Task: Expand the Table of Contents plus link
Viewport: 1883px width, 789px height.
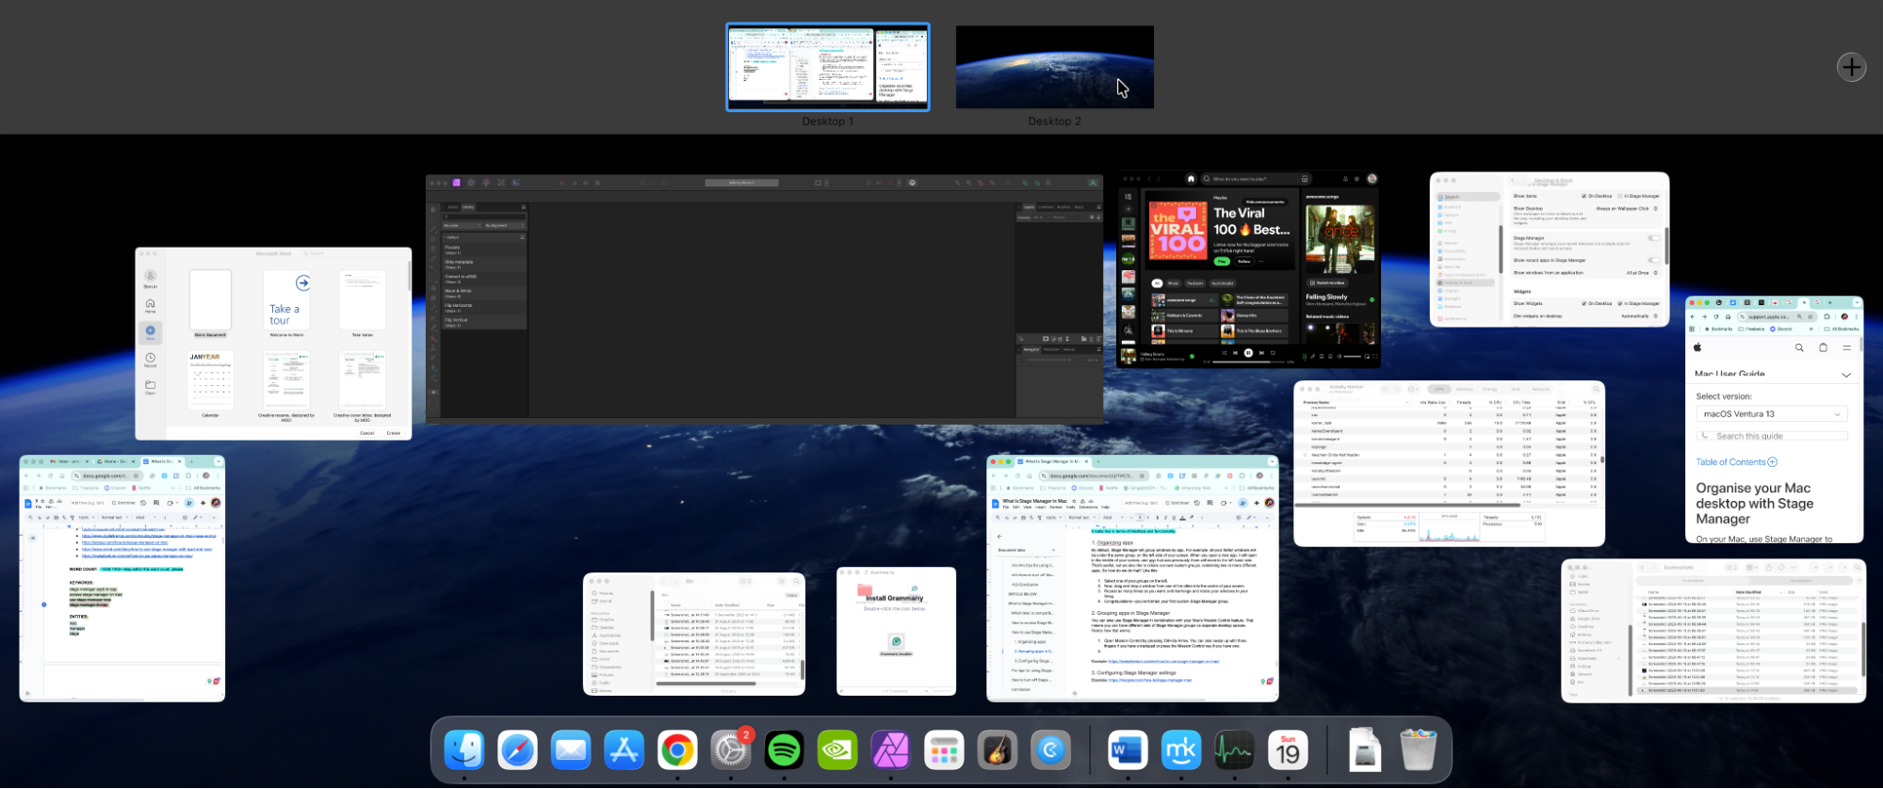Action: click(x=1736, y=462)
